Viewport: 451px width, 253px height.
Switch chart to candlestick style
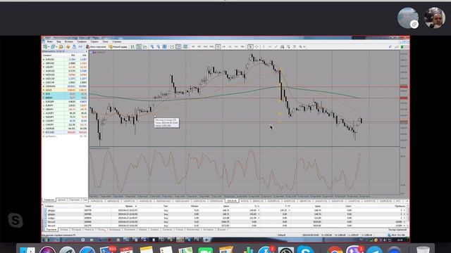pyautogui.click(x=139, y=46)
